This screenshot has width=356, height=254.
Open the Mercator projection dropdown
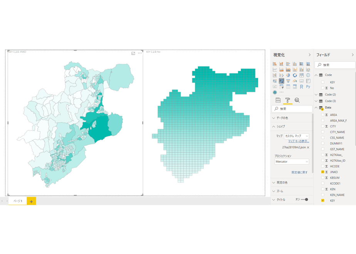pos(292,162)
